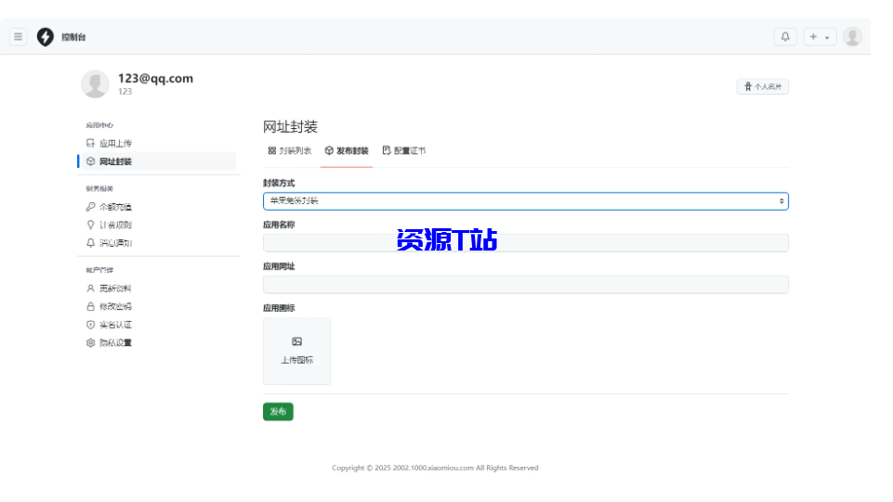The image size is (893, 502).
Task: Click the green 发布 button
Action: 278,412
